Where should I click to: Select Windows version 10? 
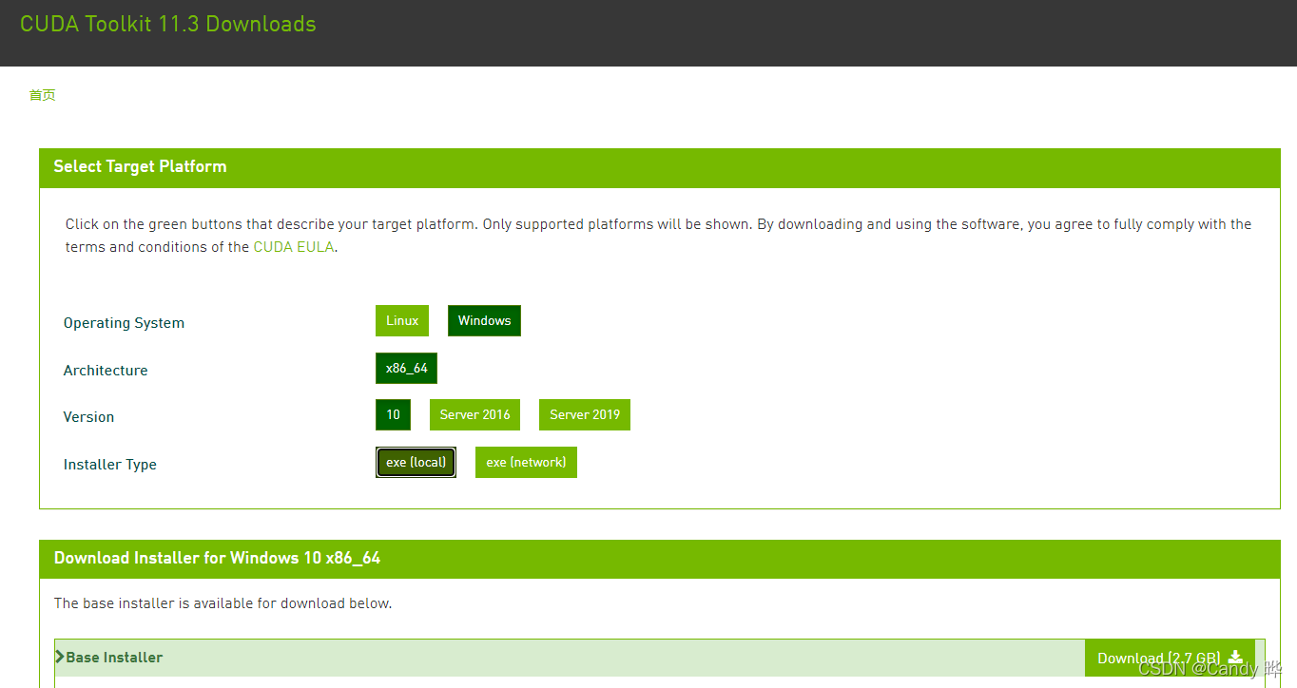393,414
